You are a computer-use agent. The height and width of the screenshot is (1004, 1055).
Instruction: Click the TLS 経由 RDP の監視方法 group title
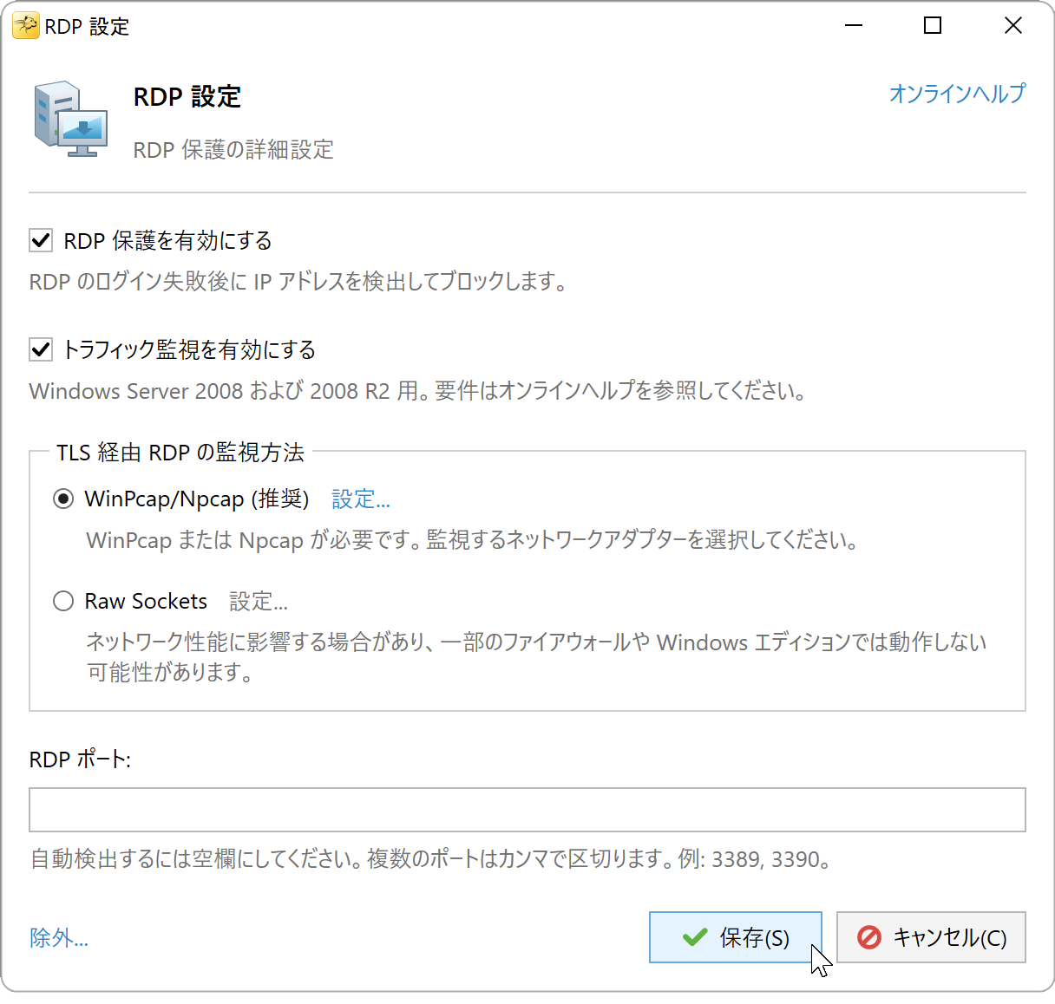180,453
